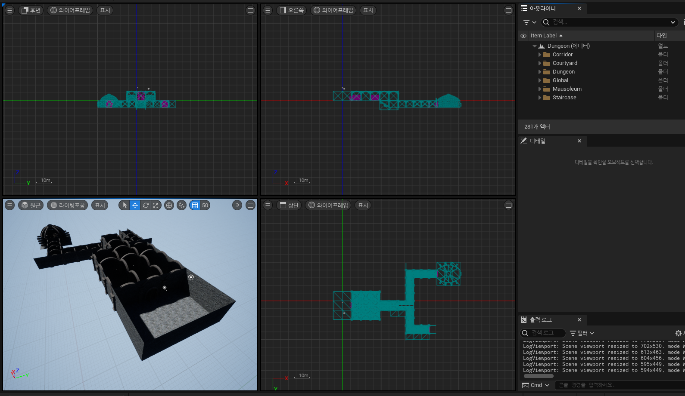The width and height of the screenshot is (685, 396).
Task: Open top viewport hamburger options menu
Action: click(x=268, y=206)
